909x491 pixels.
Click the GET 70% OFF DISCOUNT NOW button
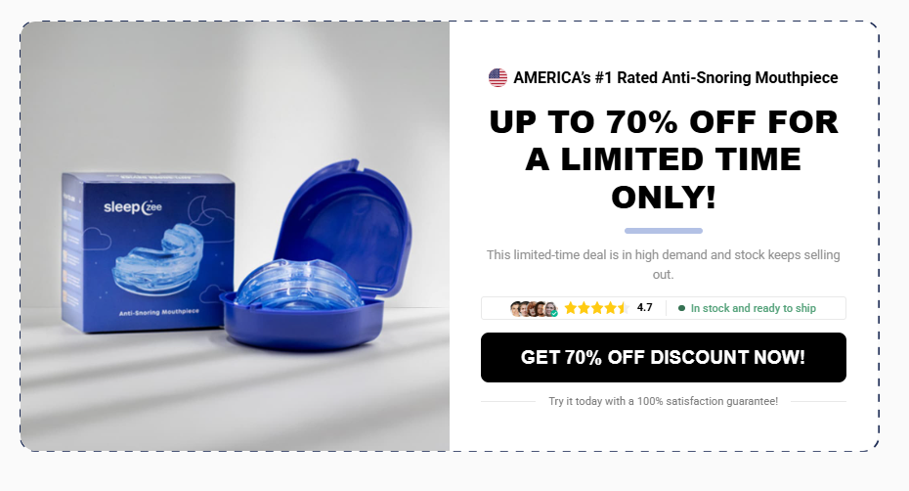click(664, 358)
